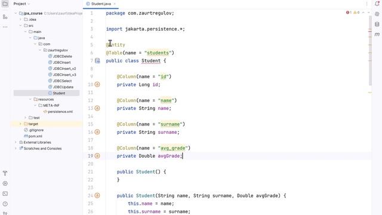This screenshot has height=215, width=382.
Task: Click the avgGrade field on line 19
Action: click(168, 156)
